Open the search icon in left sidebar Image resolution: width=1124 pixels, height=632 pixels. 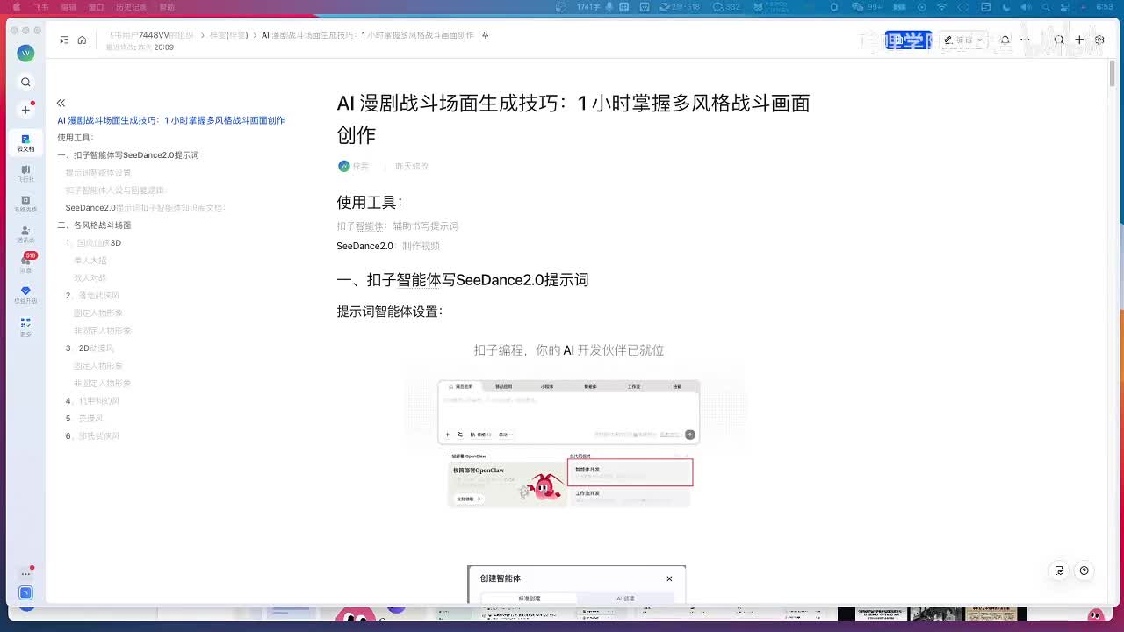click(25, 82)
